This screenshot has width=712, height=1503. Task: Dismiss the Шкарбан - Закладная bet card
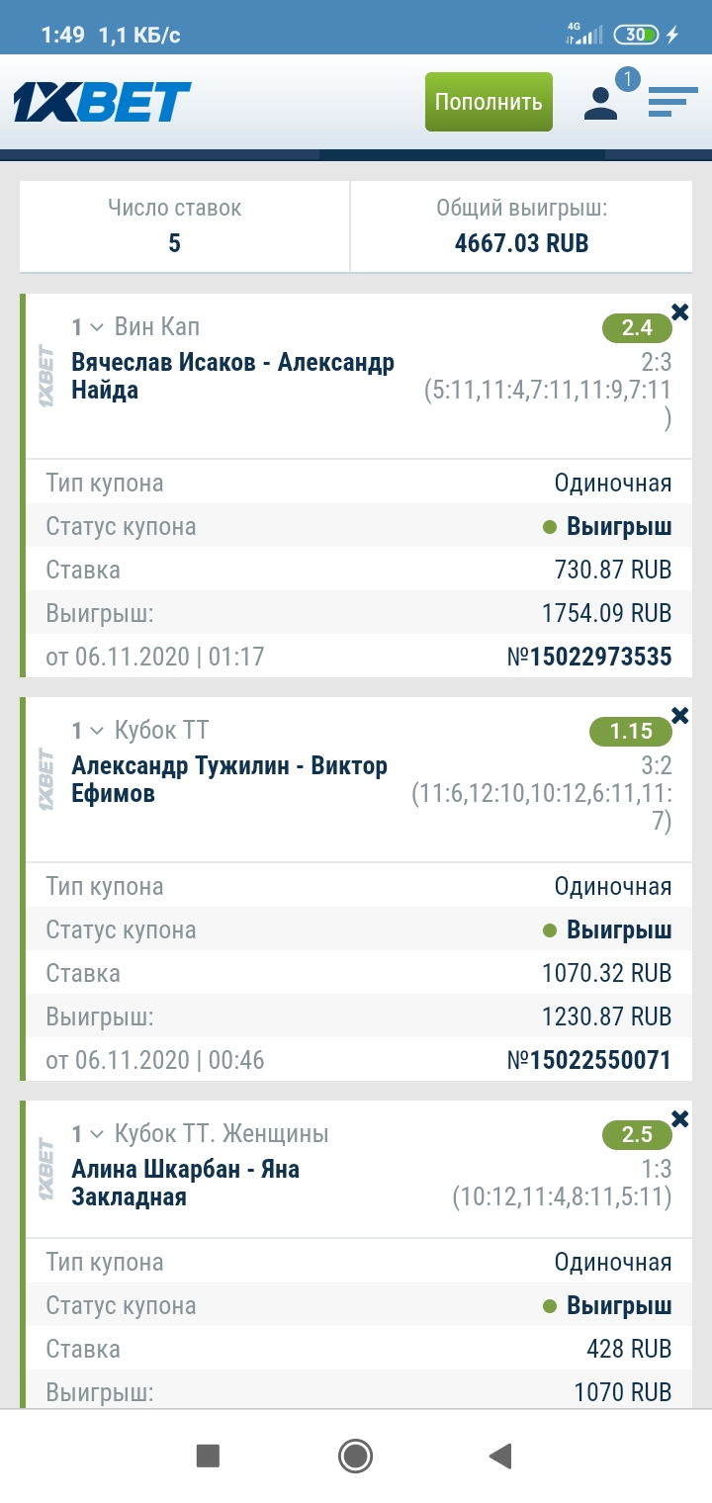click(680, 1119)
